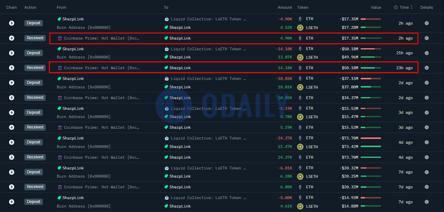Click robot icon beside Liquid Collective in 21h row

click(x=167, y=49)
